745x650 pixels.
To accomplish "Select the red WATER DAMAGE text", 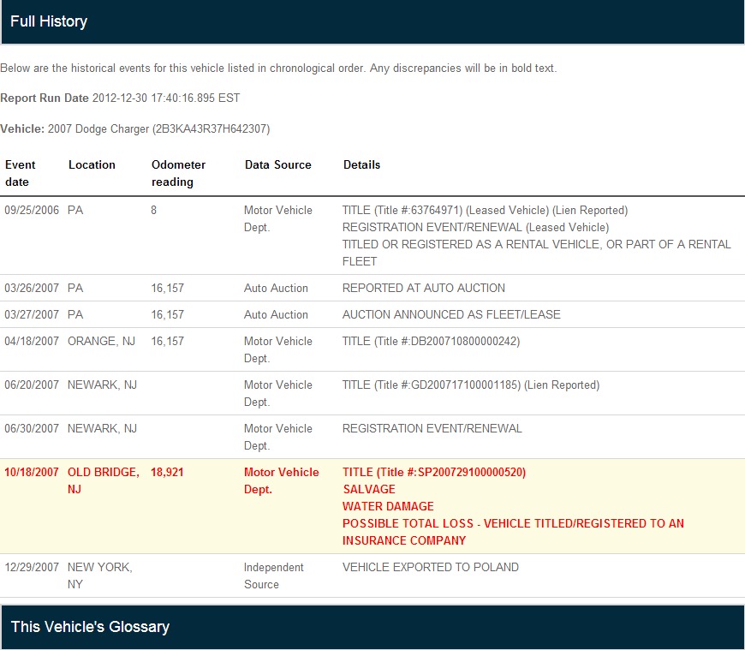I will click(x=388, y=506).
